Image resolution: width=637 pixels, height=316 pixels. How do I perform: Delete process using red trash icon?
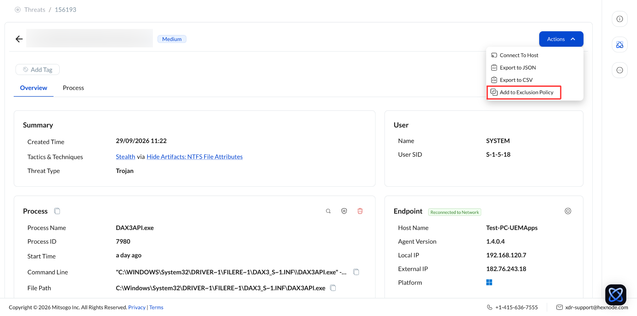click(x=360, y=211)
